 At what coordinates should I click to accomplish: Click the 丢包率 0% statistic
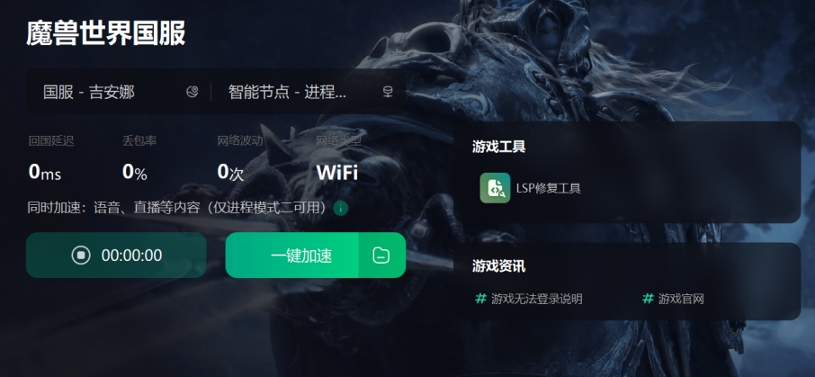coord(139,158)
